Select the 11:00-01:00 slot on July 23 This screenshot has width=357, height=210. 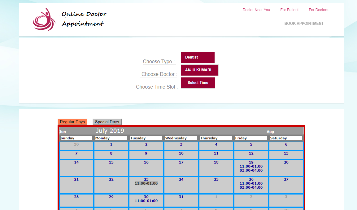(x=146, y=183)
